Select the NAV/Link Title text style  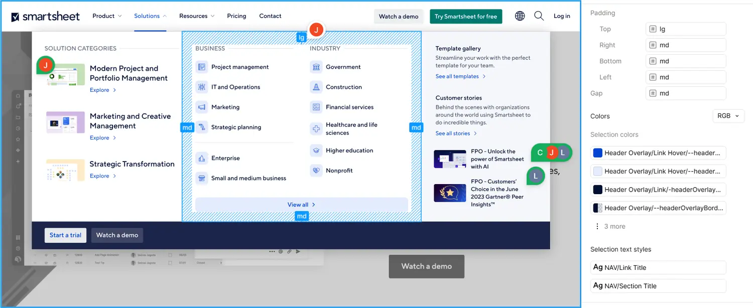658,267
